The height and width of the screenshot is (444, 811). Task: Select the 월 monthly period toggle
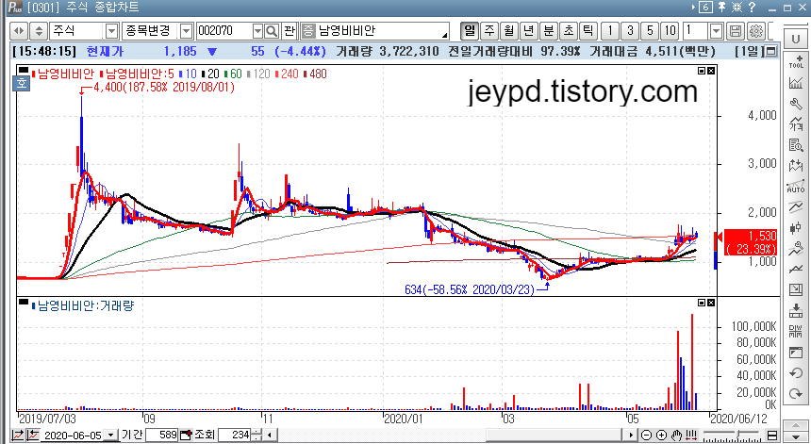pyautogui.click(x=509, y=31)
